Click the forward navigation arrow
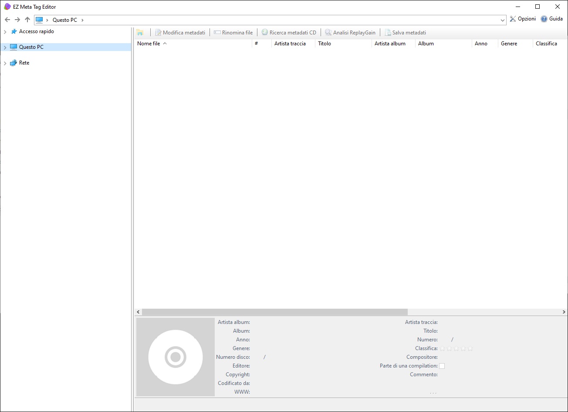The height and width of the screenshot is (412, 568). pos(17,20)
